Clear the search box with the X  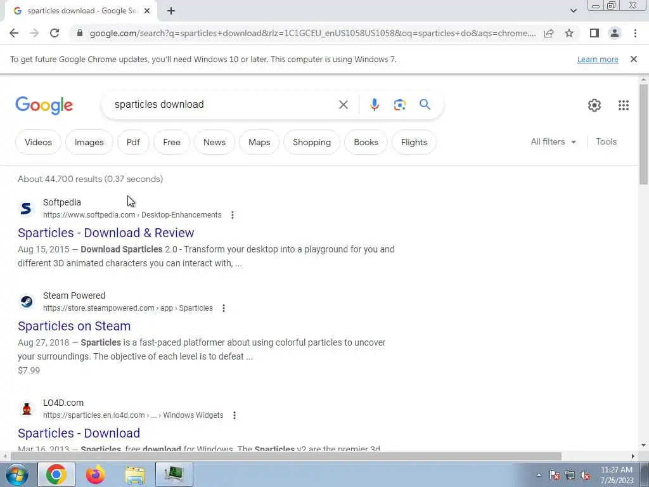(343, 105)
